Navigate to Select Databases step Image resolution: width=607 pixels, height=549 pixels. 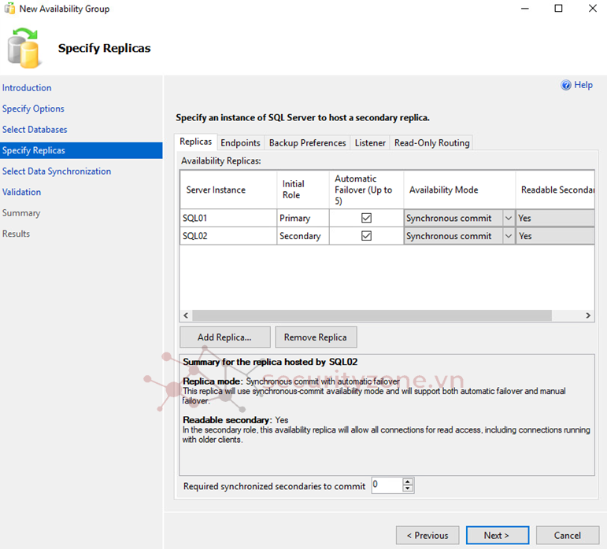pos(35,130)
